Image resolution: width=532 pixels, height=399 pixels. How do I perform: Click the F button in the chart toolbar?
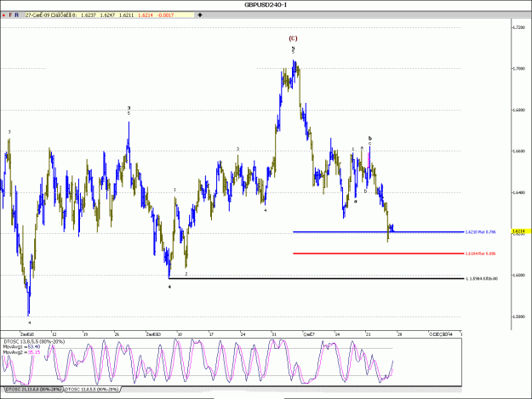pos(10,15)
